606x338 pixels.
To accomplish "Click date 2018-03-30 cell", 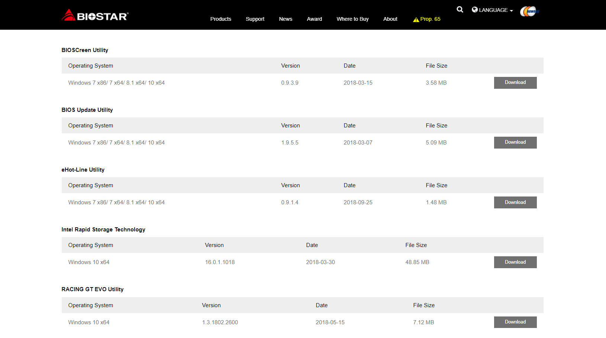I will [320, 262].
